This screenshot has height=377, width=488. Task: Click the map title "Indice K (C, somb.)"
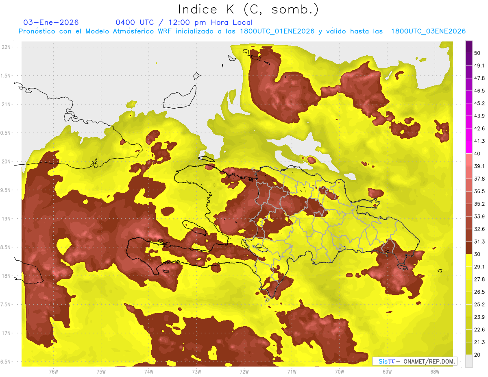point(248,9)
